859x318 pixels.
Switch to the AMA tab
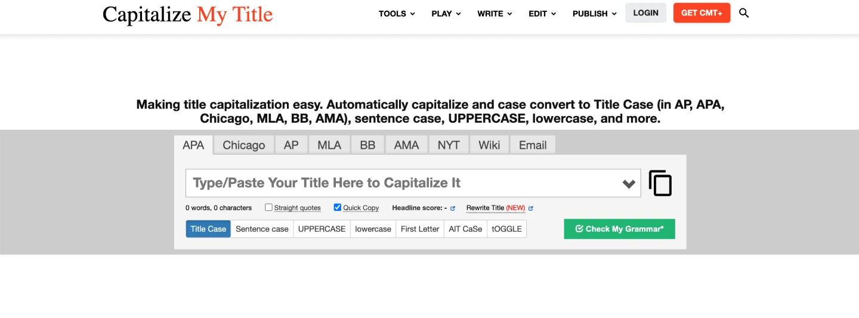coord(406,145)
